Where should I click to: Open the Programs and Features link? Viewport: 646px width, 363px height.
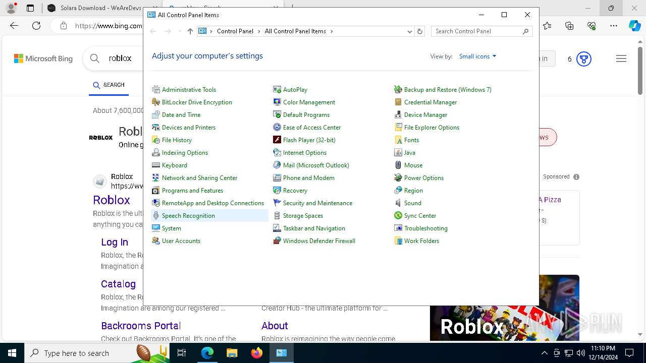[192, 191]
